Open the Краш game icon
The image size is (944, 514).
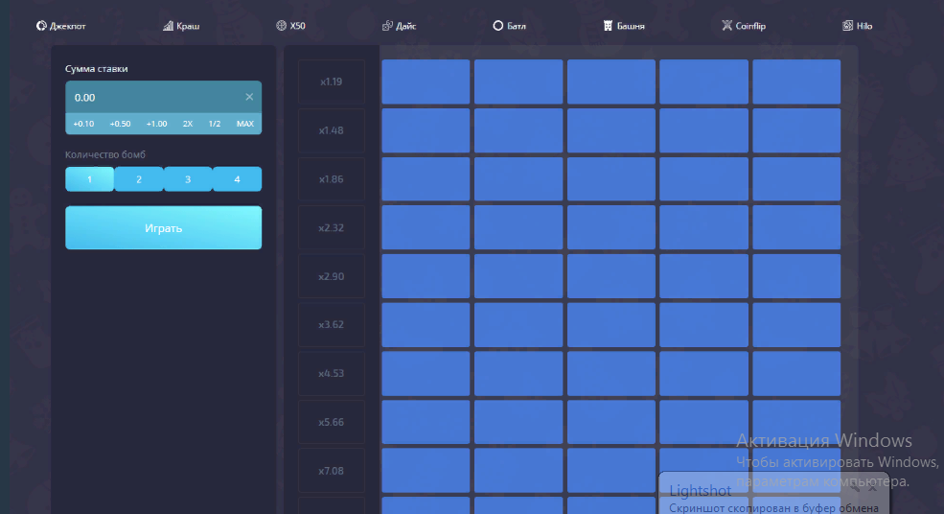tap(169, 26)
